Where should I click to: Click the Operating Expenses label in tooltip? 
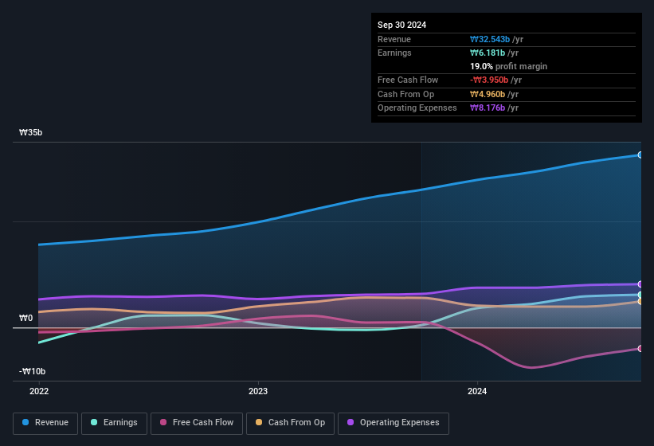417,108
